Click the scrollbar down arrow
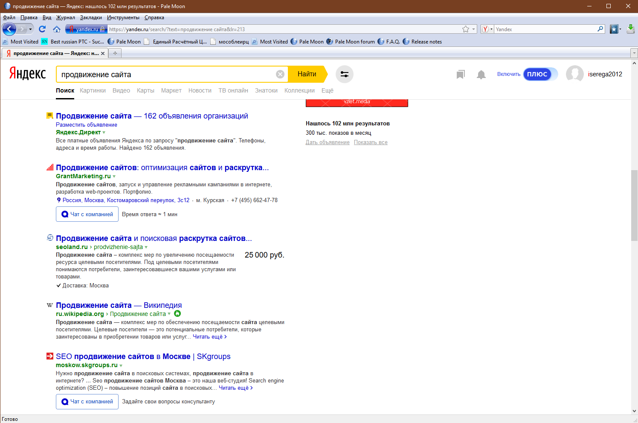The width and height of the screenshot is (638, 423). pyautogui.click(x=634, y=411)
